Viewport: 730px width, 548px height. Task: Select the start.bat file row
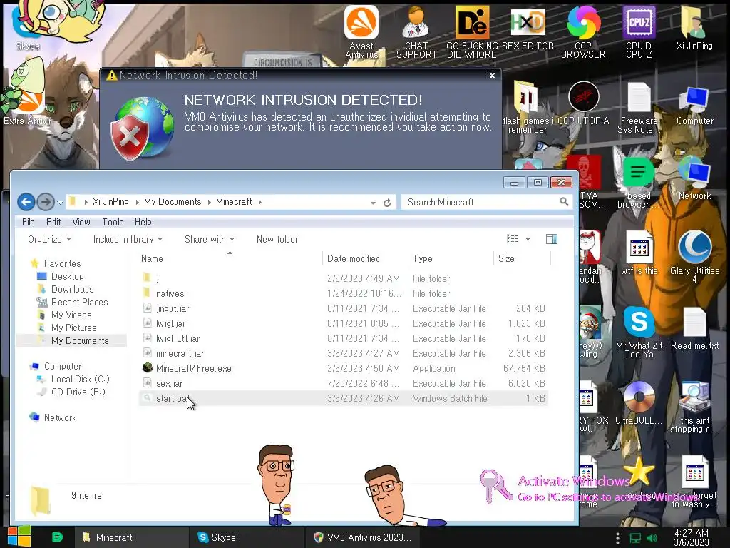coord(343,398)
